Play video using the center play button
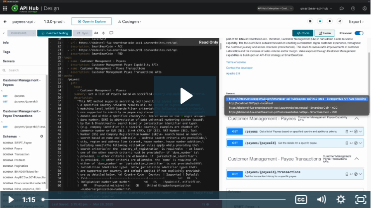This screenshot has height=208, width=371. (x=185, y=96)
